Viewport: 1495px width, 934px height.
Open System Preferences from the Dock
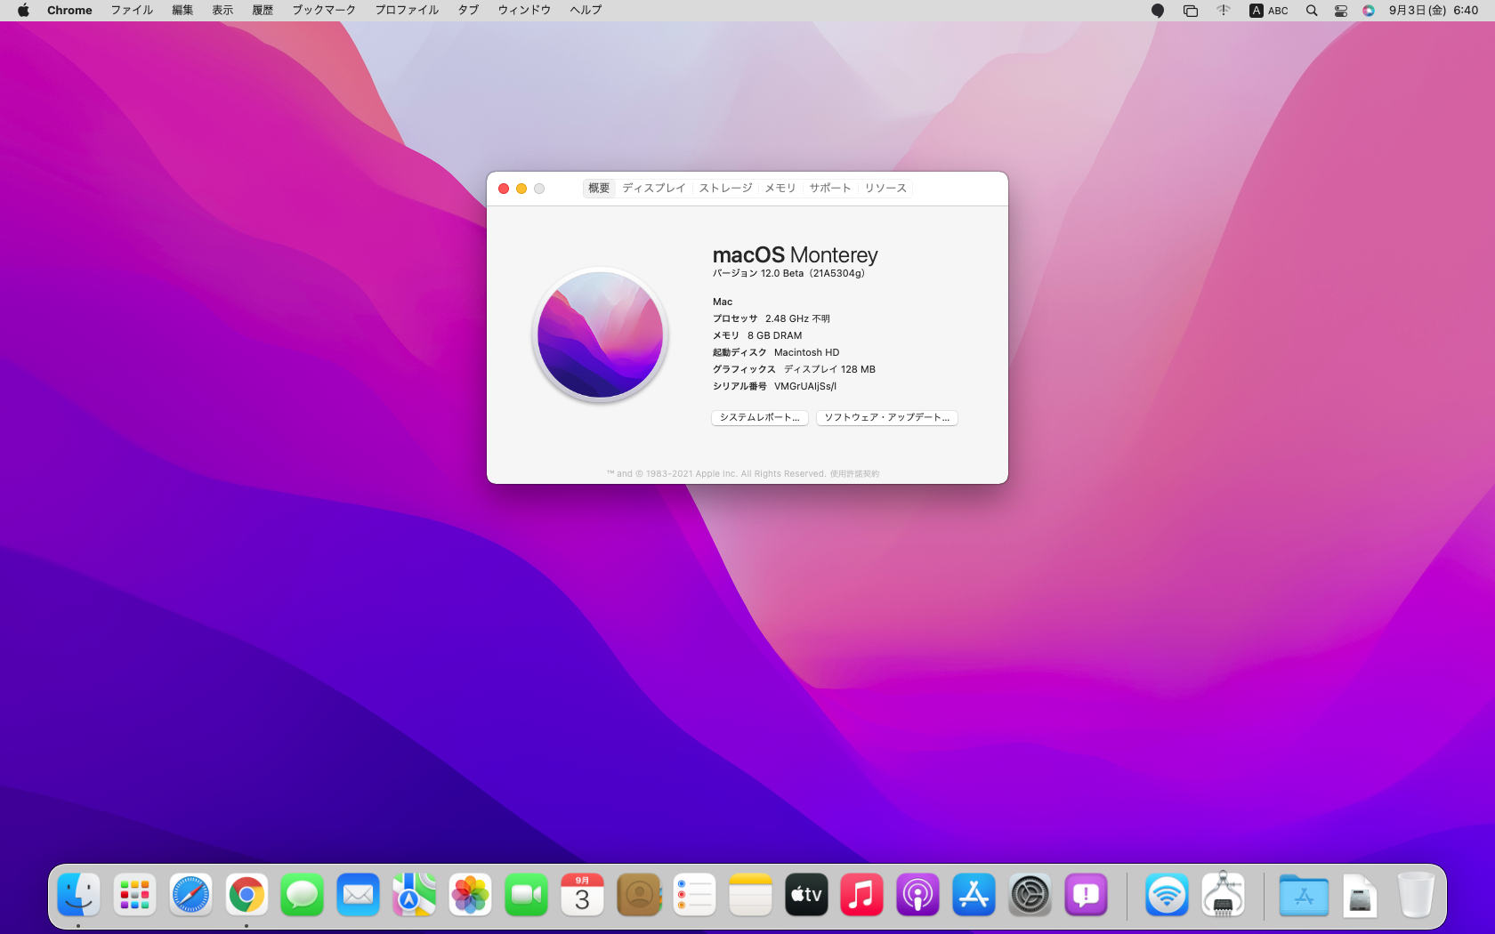point(1030,895)
